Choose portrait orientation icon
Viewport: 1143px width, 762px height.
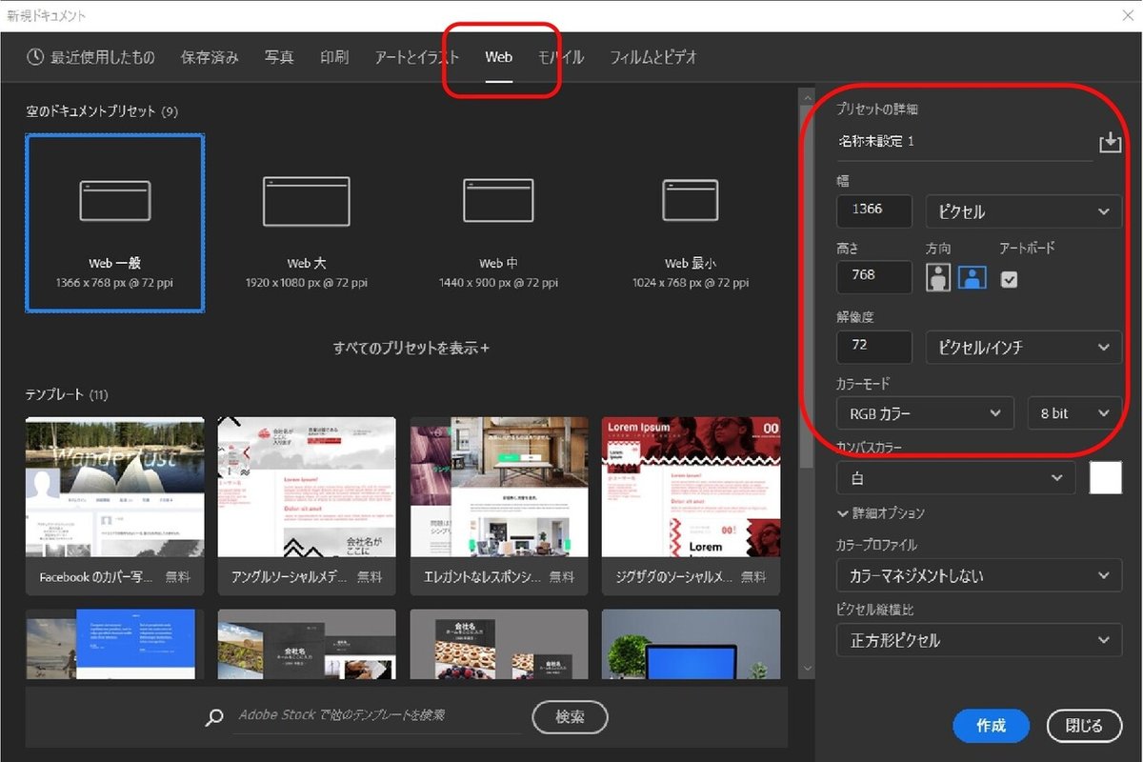pyautogui.click(x=938, y=277)
